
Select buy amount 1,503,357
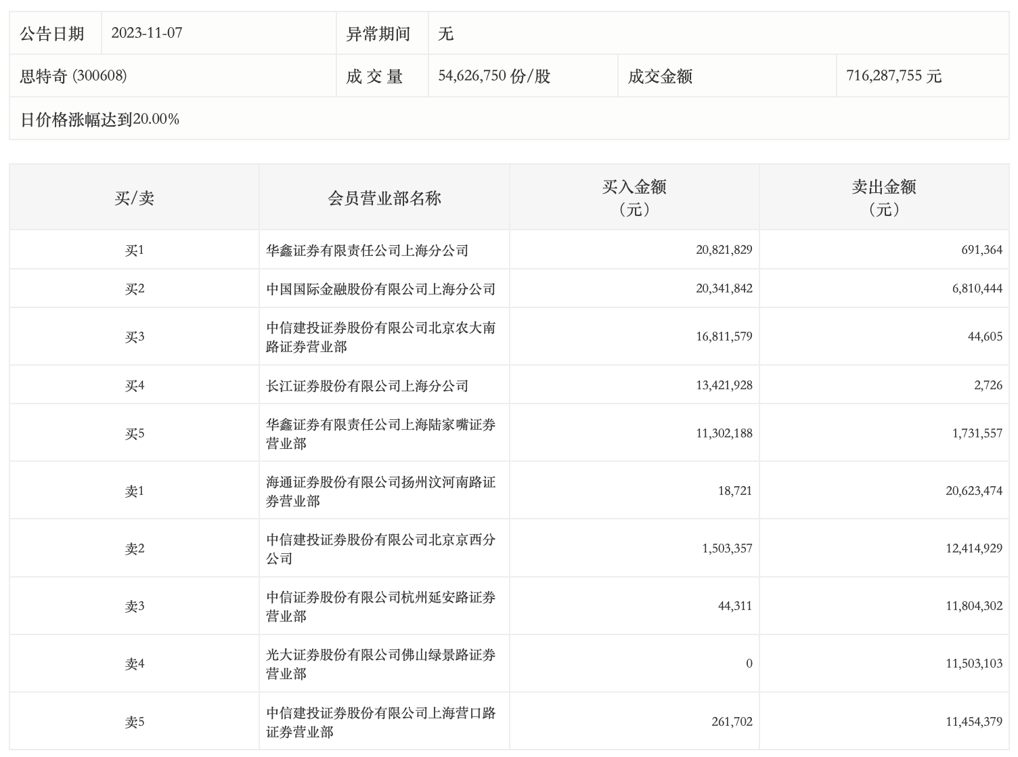tap(727, 548)
